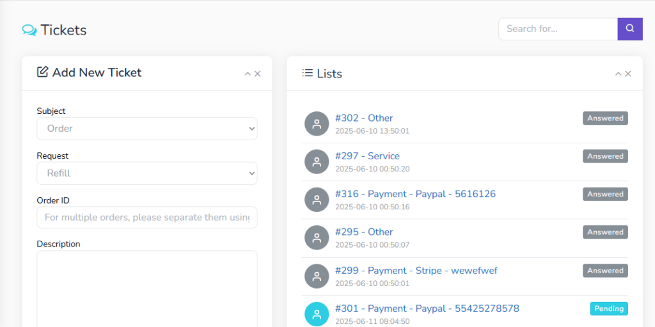
Task: Close the Add New Ticket panel
Action: coord(258,74)
